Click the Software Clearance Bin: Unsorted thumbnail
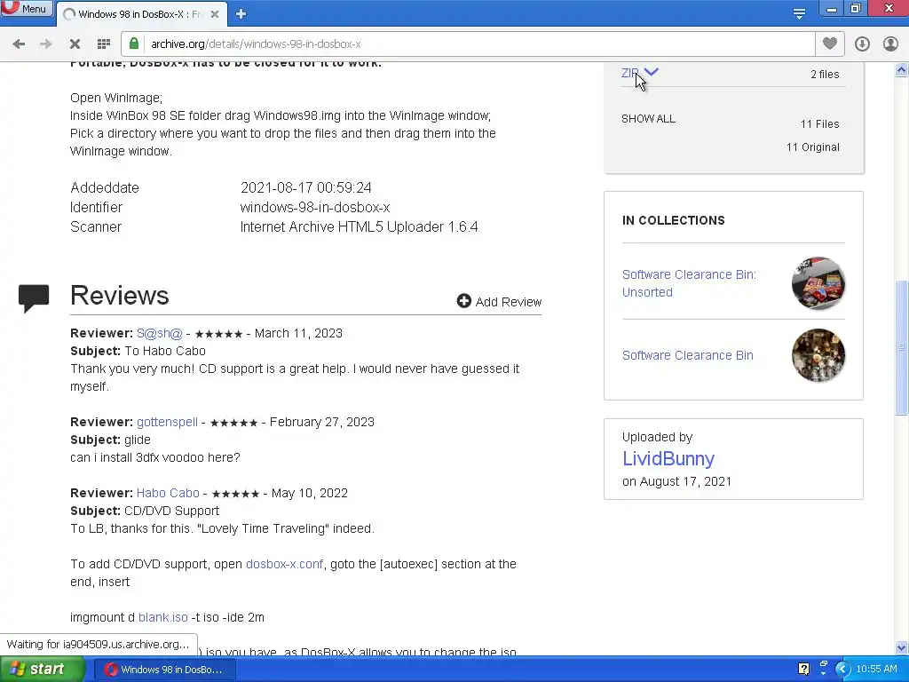 point(818,283)
